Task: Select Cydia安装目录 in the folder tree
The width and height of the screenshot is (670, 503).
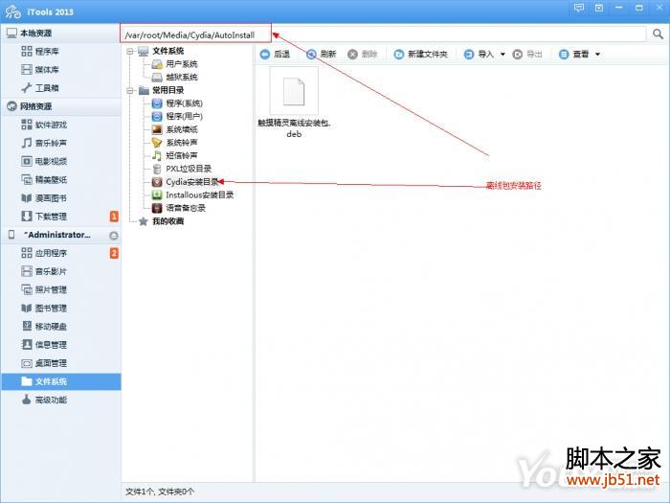Action: click(x=191, y=181)
